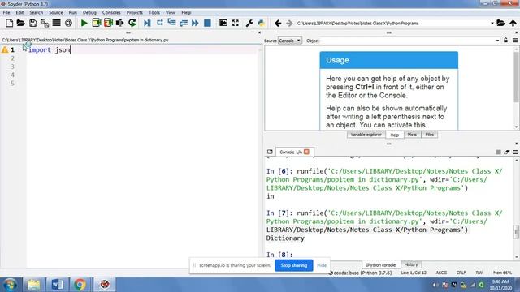Stop debugging with the blue square icon
This screenshot has width=520, height=292.
[x=207, y=23]
